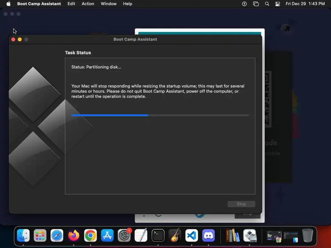Click the Boot Camp Assistant window title
The width and height of the screenshot is (331, 248).
(x=135, y=39)
